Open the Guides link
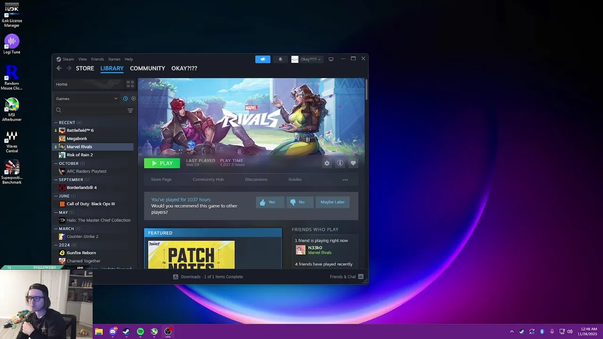 pyautogui.click(x=295, y=179)
